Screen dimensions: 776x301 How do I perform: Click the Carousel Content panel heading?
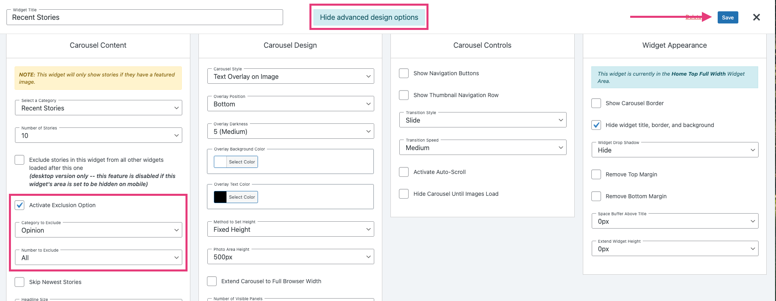pyautogui.click(x=98, y=45)
